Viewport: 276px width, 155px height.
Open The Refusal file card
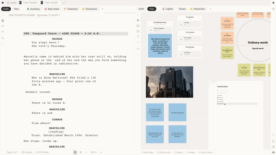tap(190, 54)
